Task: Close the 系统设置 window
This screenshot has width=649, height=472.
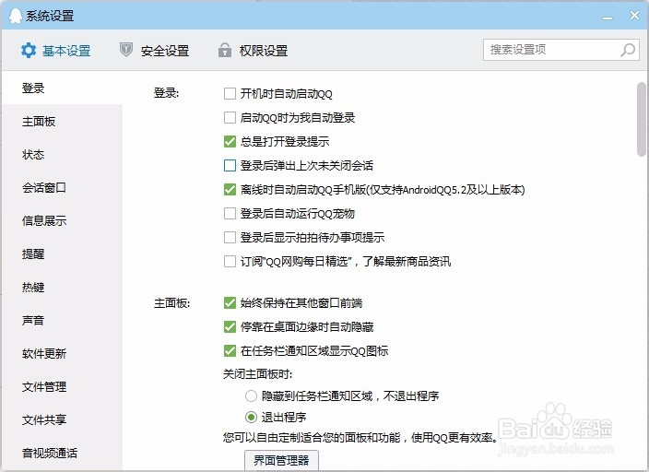Action: coord(634,16)
